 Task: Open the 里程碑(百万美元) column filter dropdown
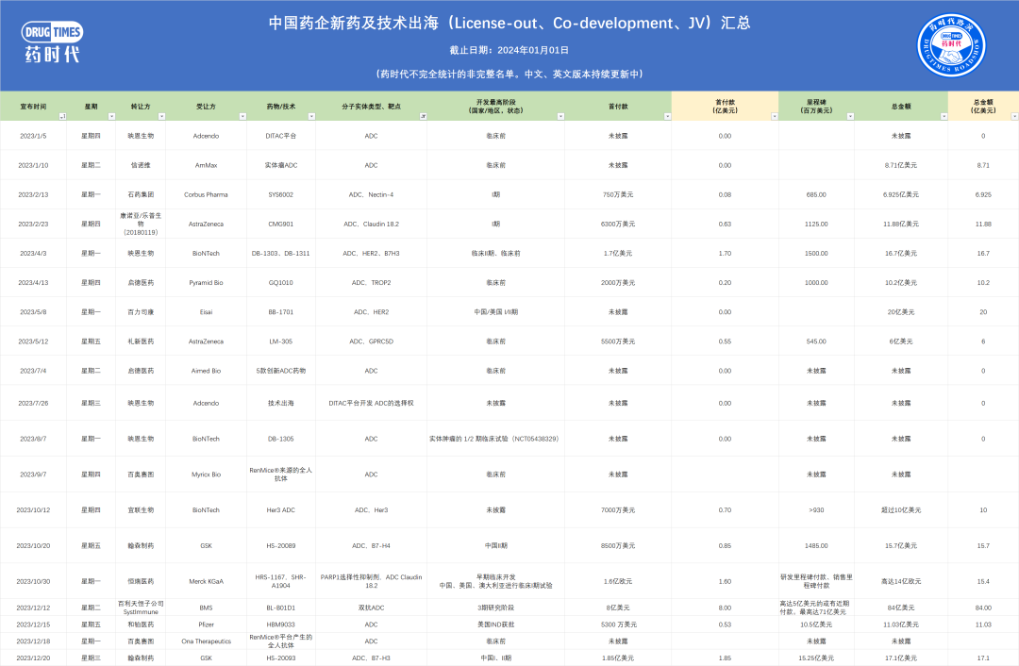pos(850,116)
